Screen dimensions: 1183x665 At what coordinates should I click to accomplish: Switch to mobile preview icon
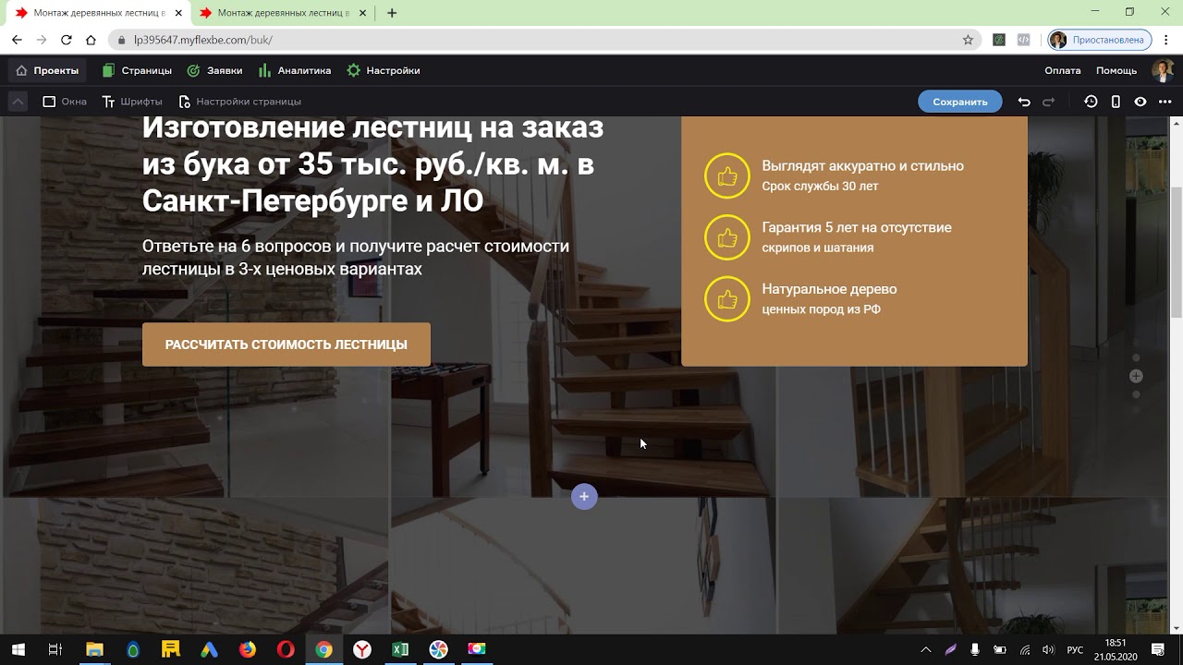pyautogui.click(x=1116, y=102)
